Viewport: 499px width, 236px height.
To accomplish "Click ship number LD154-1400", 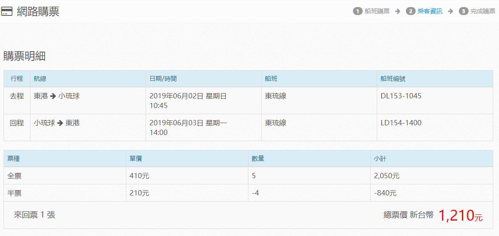I will 401,123.
